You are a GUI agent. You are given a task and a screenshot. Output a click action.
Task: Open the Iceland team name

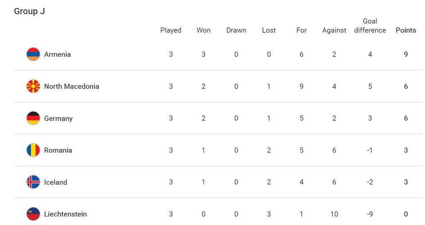tap(56, 182)
